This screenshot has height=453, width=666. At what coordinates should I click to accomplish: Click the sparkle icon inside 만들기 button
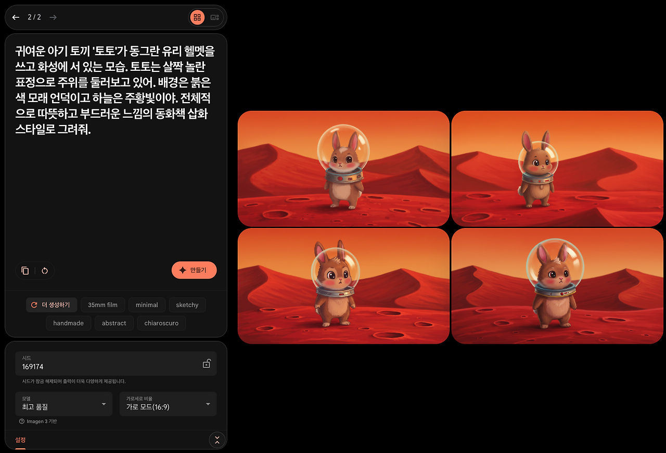tap(182, 270)
